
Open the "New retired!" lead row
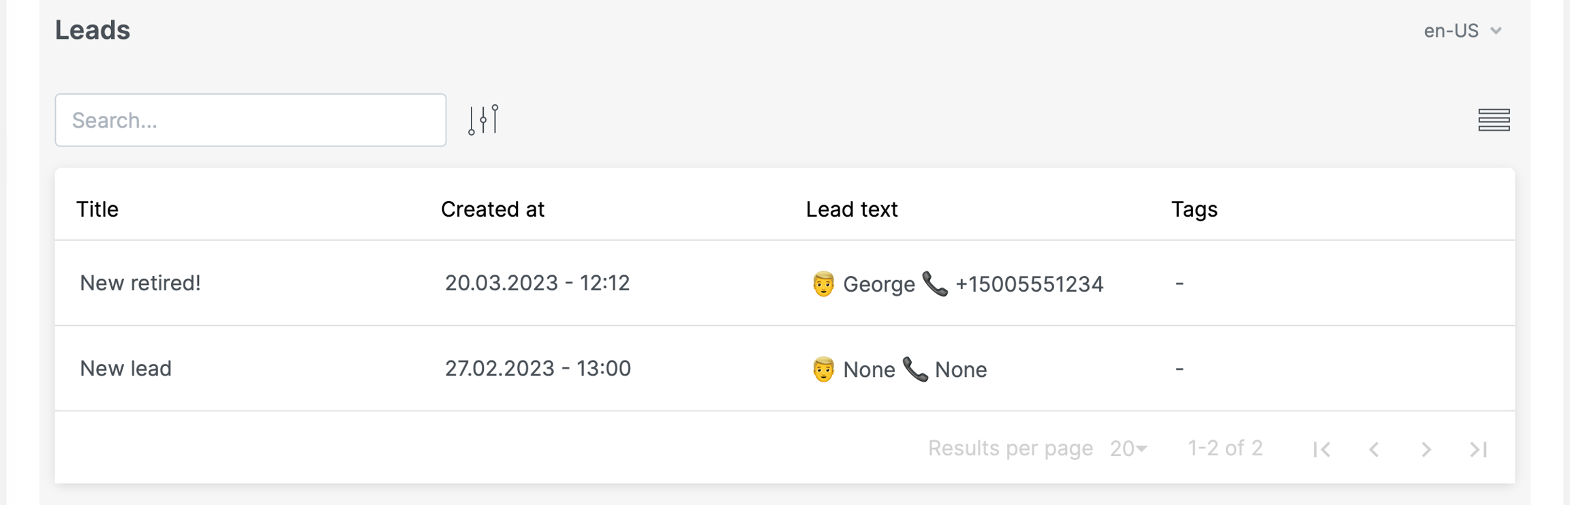pos(140,283)
